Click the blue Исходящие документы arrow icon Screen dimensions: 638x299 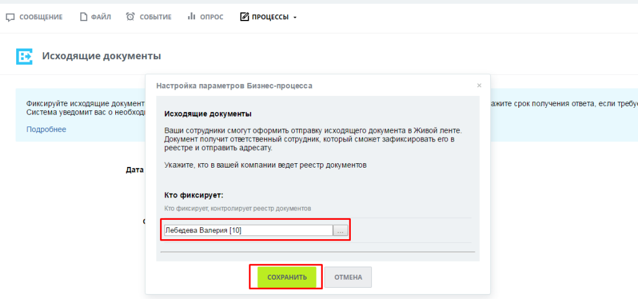pos(24,57)
